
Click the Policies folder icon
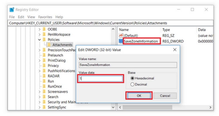point(44,40)
